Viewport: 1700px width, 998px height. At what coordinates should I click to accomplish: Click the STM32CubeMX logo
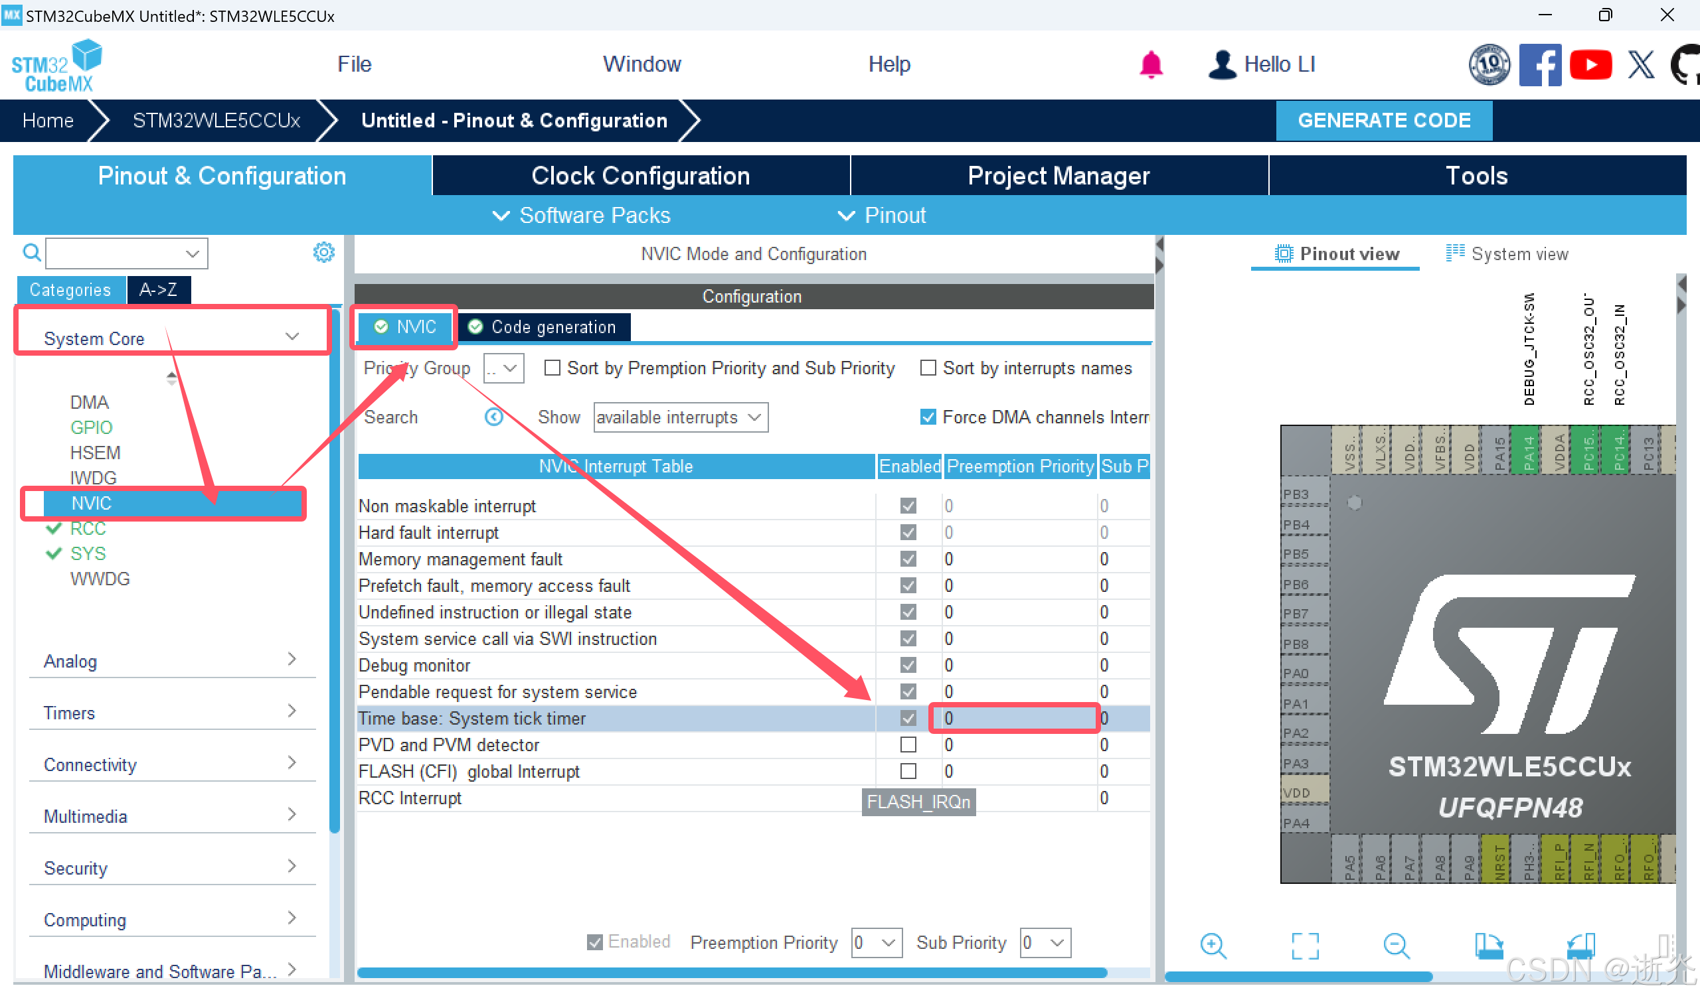[57, 66]
